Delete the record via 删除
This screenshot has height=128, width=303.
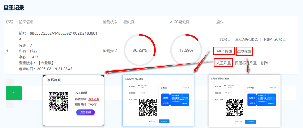(x=265, y=63)
